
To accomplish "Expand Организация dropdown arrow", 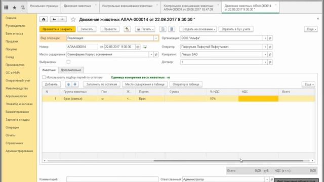I will pyautogui.click(x=265, y=38).
